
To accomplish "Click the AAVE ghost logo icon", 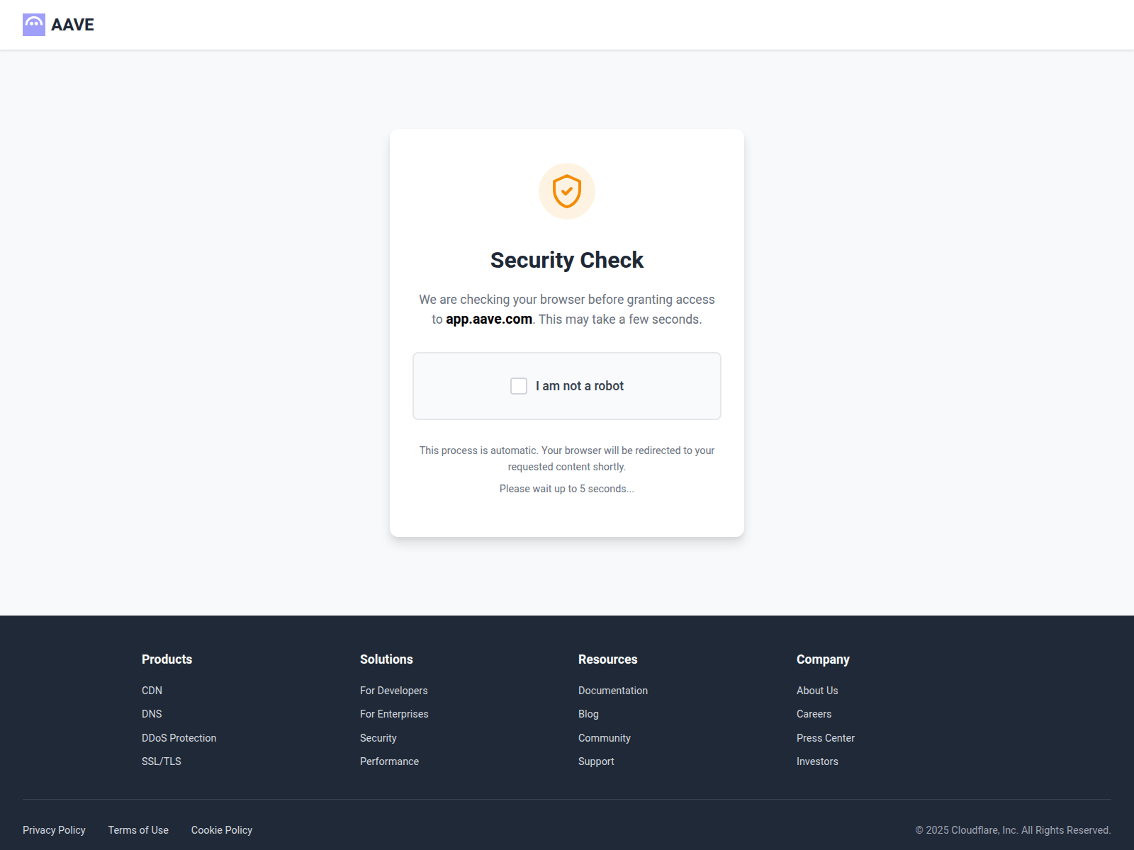I will 34,25.
